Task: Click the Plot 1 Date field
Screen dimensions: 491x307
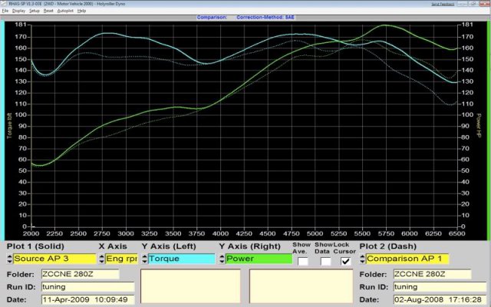Action: pyautogui.click(x=87, y=299)
